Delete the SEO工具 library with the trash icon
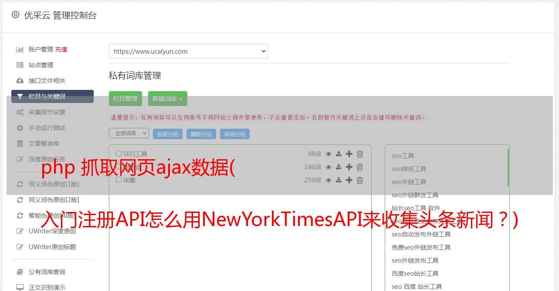 360,154
